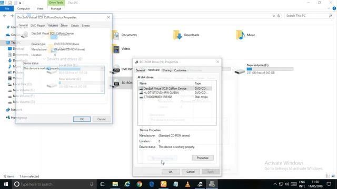Click the network icon in system tray
Screen dimensions: 337x189
(281, 184)
